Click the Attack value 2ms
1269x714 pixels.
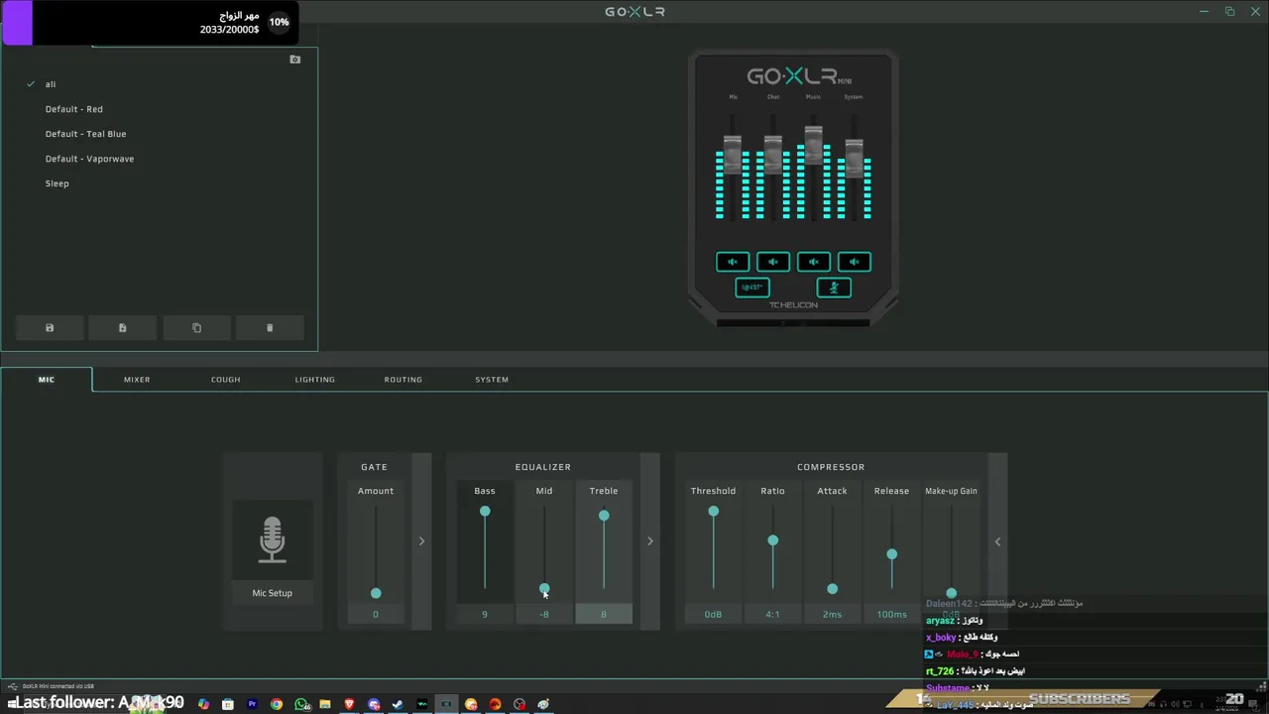pos(832,615)
